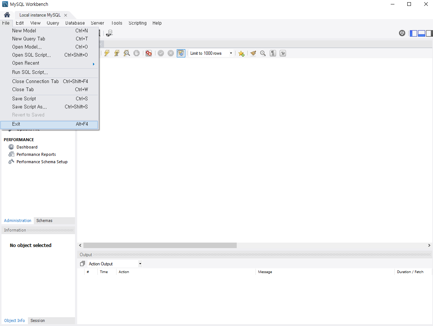Click the beautify query broom icon
Viewport: 433px width, 326px height.
[253, 53]
